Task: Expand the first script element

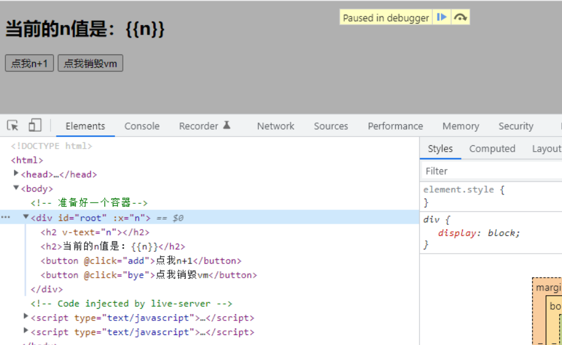Action: pyautogui.click(x=26, y=316)
